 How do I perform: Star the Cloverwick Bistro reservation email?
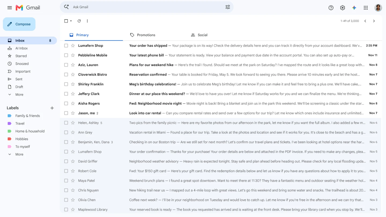[73, 74]
